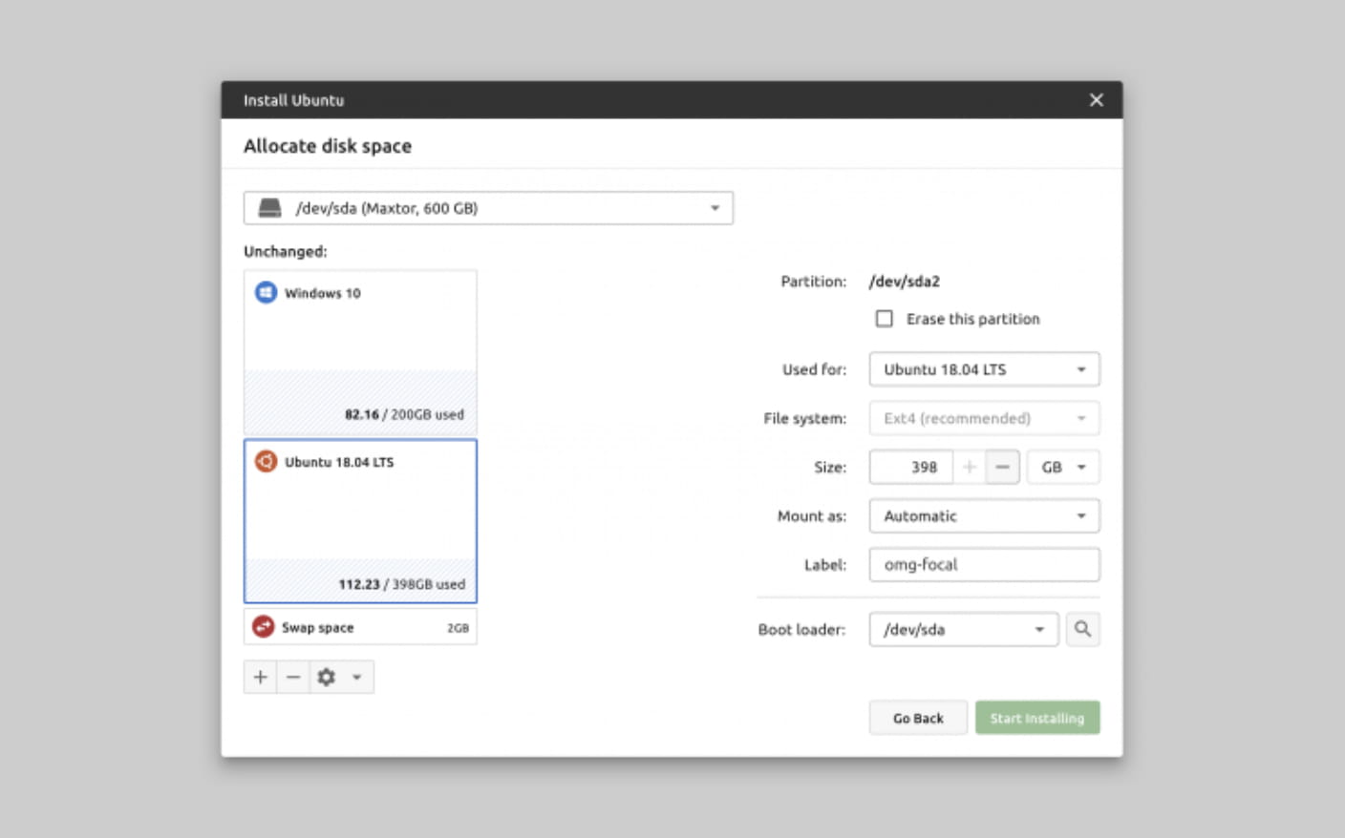The image size is (1345, 838).
Task: Select the Ubuntu 18.04 LTS partition block
Action: coord(360,521)
